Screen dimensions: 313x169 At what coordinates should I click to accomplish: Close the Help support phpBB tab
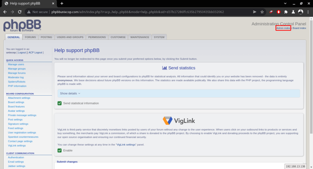53,3
